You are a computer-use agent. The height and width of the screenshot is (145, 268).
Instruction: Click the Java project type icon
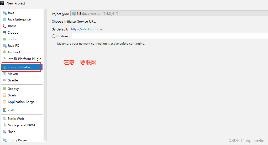4,13
